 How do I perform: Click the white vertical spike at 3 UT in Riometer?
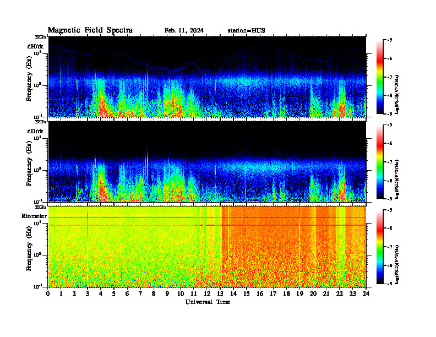88,247
